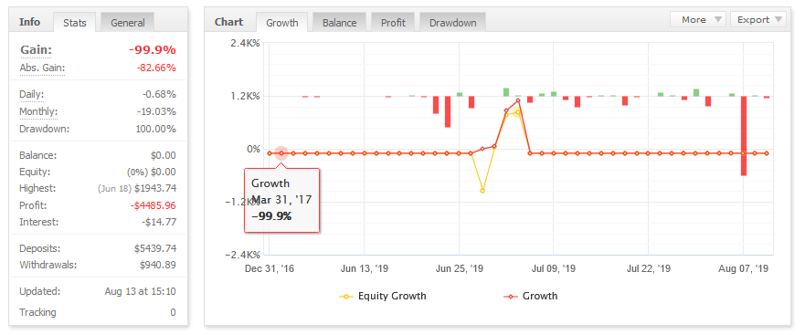
Task: Click the Gain label link
Action: click(36, 50)
